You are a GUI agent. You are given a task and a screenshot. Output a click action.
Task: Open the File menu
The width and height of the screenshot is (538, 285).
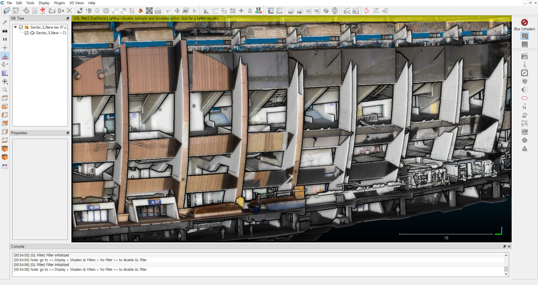pos(9,3)
